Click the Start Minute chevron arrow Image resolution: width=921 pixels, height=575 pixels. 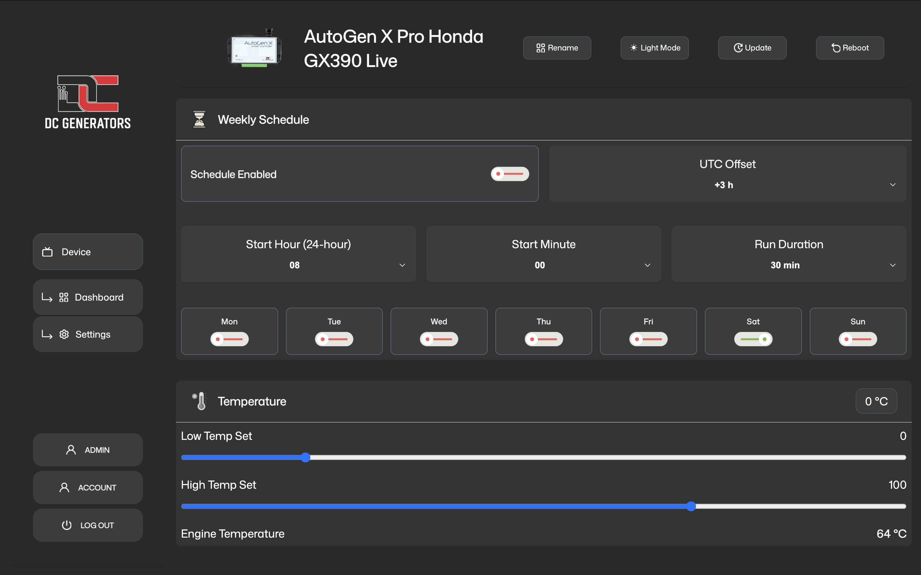[x=647, y=265]
